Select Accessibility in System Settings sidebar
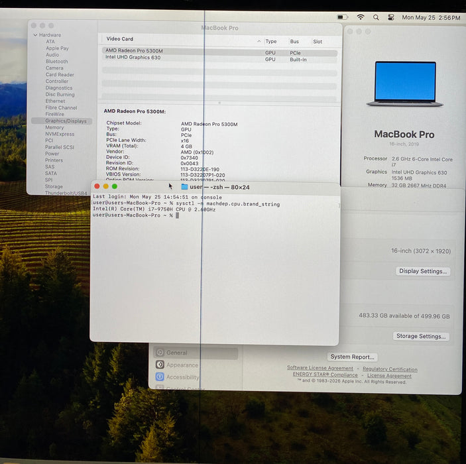The width and height of the screenshot is (466, 464). point(182,377)
